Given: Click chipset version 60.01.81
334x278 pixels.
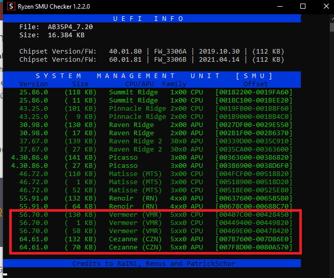Looking at the screenshot, I should tap(125, 60).
